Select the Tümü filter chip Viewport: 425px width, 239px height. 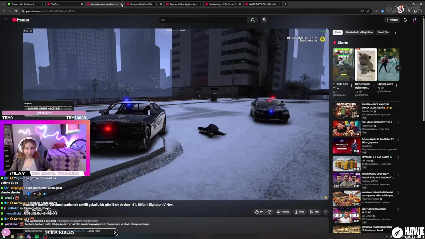(x=337, y=33)
